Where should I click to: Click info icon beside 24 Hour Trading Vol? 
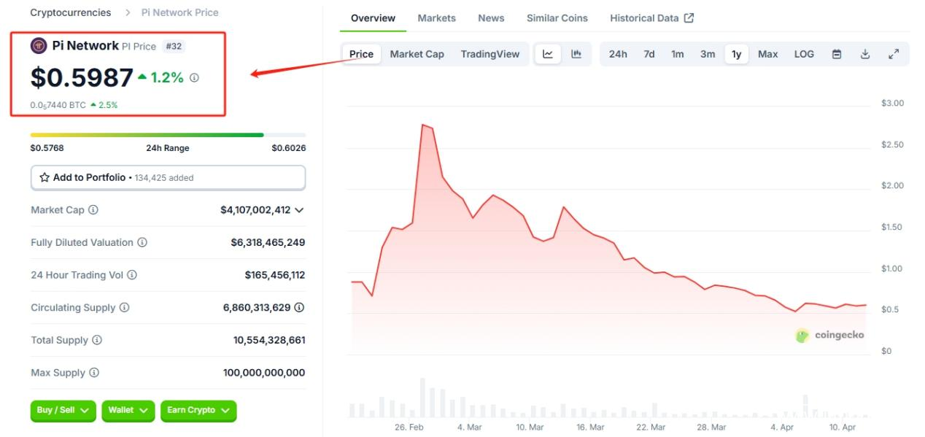(132, 275)
